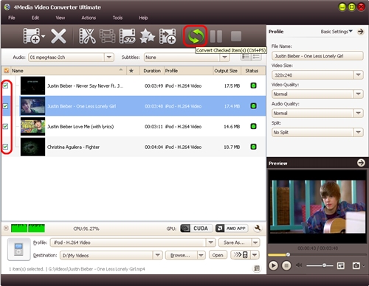369x286 pixels.
Task: Open the Save As arrow dropdown
Action: (255, 243)
